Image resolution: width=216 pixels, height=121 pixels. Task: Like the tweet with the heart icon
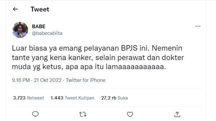[130, 114]
